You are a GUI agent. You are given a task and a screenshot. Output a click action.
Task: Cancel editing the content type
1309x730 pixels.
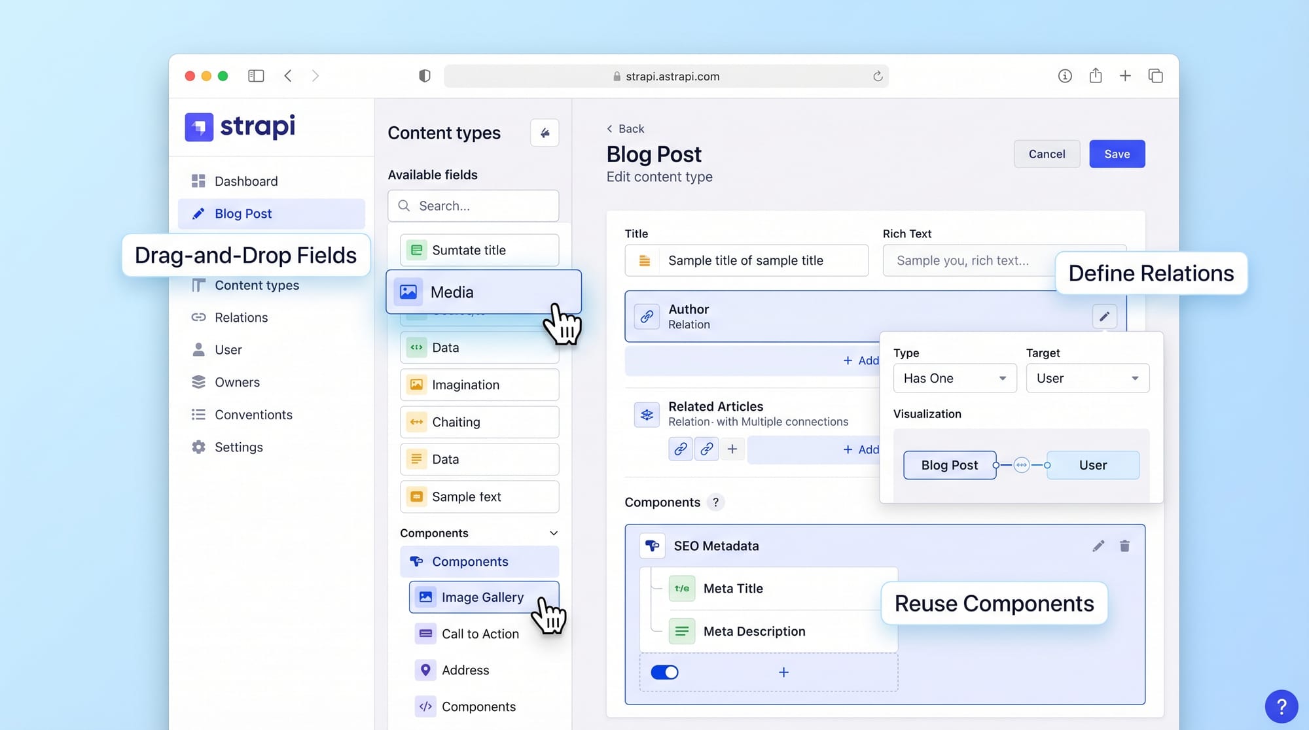click(1047, 154)
